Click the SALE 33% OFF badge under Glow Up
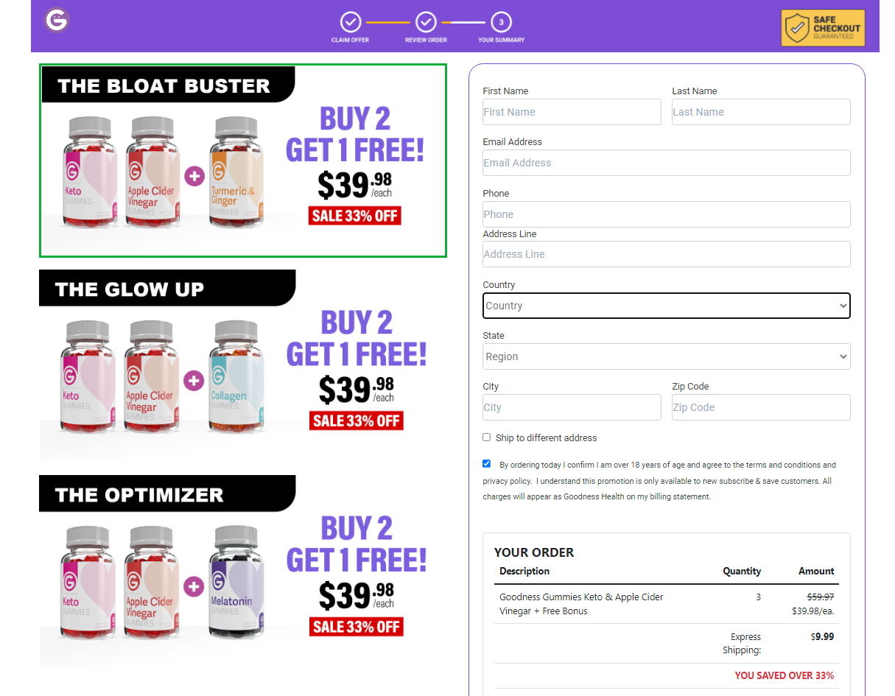 point(357,421)
